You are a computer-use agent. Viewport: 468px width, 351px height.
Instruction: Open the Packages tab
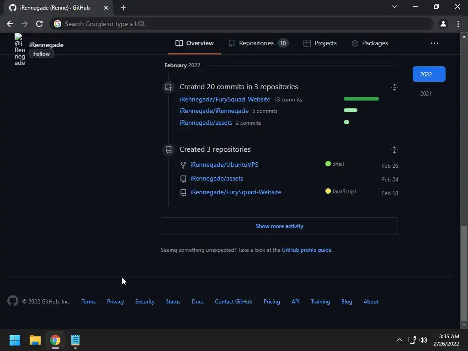coord(370,43)
